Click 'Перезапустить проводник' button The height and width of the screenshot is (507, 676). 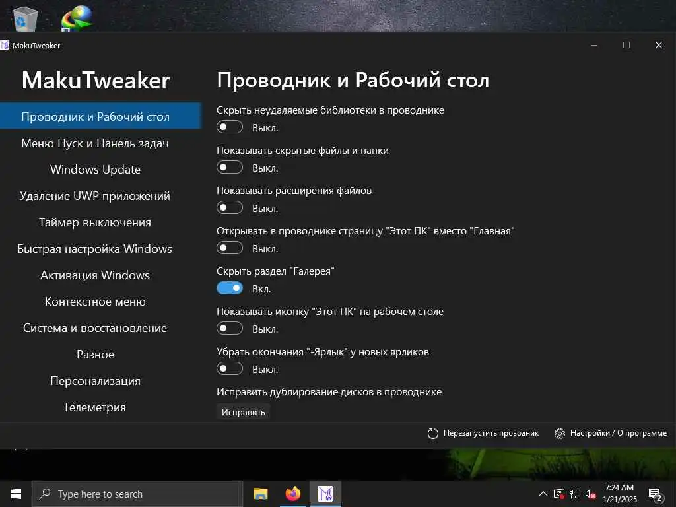point(483,433)
